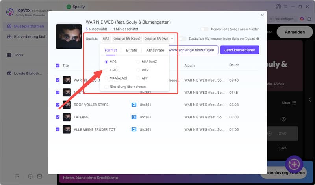Image resolution: width=315 pixels, height=185 pixels.
Task: Click video icon in ALLE MEINE BRÜDER TOT row
Action: click(x=134, y=129)
